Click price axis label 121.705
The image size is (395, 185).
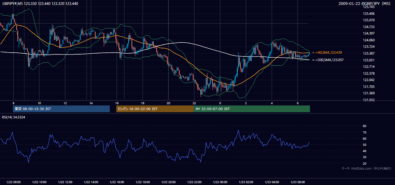[x=368, y=87]
